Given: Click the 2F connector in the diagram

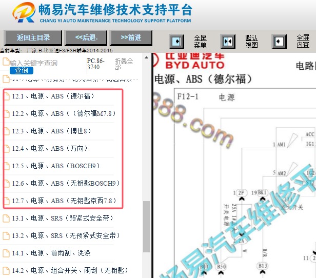Looking at the screenshot, I should [241, 193].
